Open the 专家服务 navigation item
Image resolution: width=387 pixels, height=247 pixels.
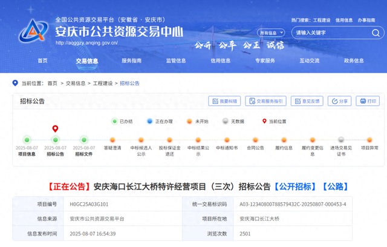pos(265,61)
